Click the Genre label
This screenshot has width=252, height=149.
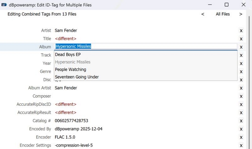coord(46,72)
